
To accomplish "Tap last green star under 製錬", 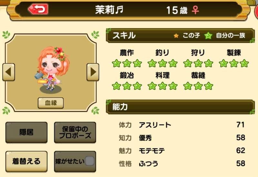I will 244,63.
